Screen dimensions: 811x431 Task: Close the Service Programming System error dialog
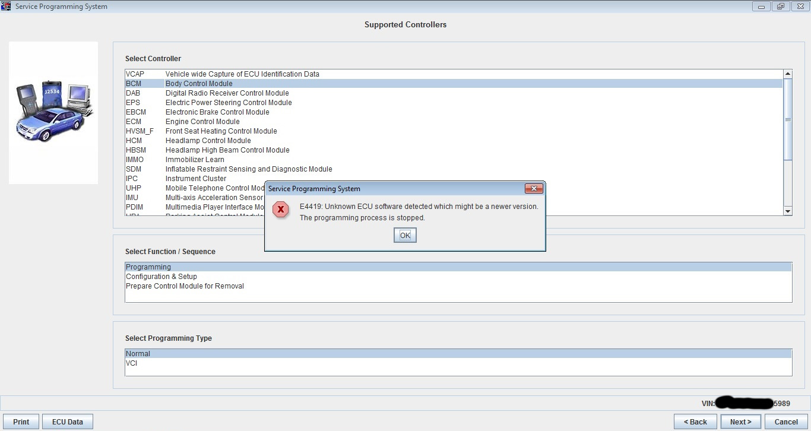coord(534,189)
